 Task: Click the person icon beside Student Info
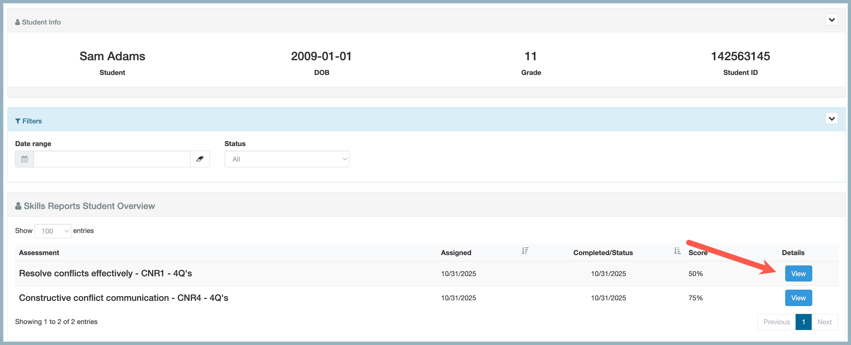tap(17, 22)
